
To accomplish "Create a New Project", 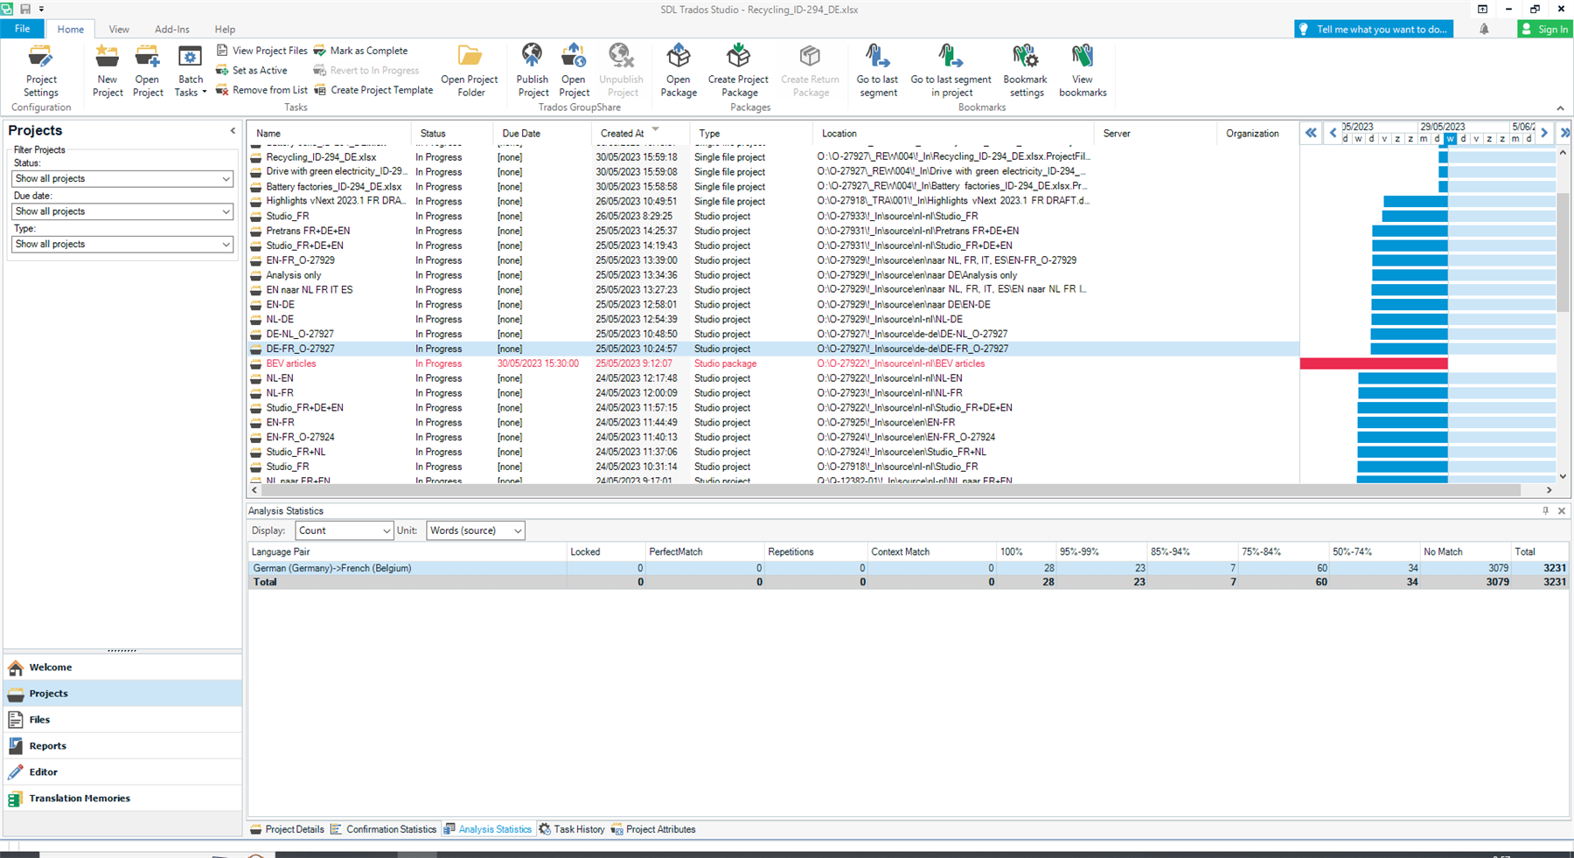I will (x=107, y=70).
